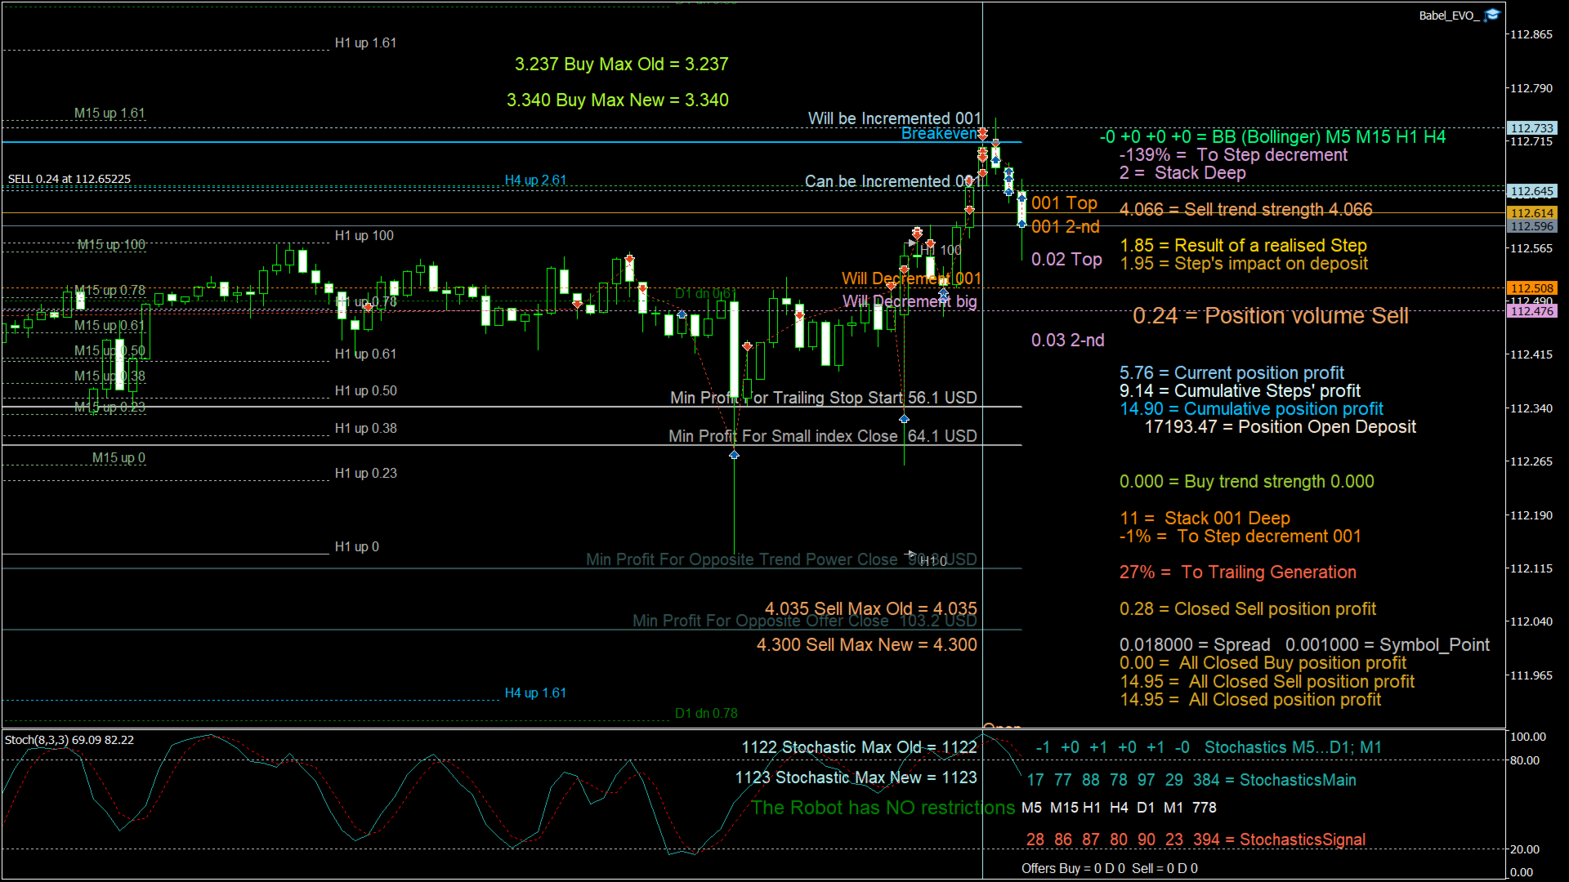This screenshot has height=882, width=1569.
Task: Click '1.85 = Result of a realised Step'
Action: pyautogui.click(x=1243, y=245)
